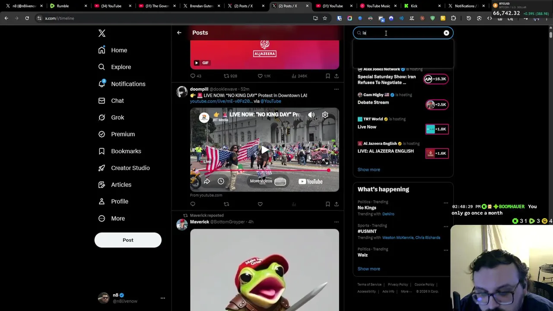Expand the More menu in the sidebar
This screenshot has width=553, height=311.
pos(111,218)
